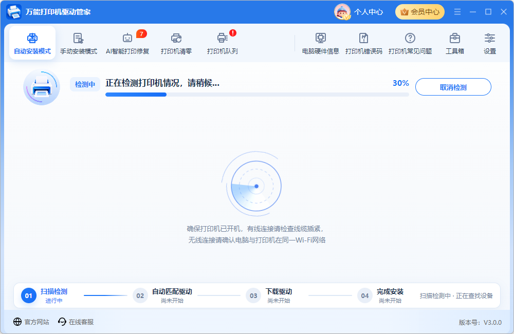The height and width of the screenshot is (334, 514).
Task: Click 正在检测打印机情况 message
Action: [x=162, y=83]
